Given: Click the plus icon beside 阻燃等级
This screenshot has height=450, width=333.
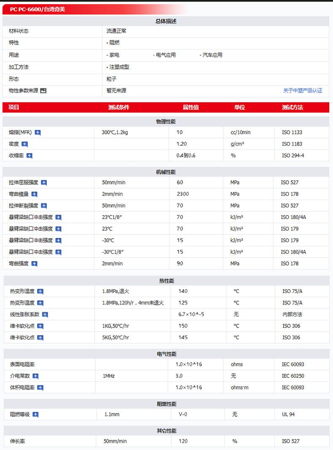Looking at the screenshot, I should click(x=36, y=415).
